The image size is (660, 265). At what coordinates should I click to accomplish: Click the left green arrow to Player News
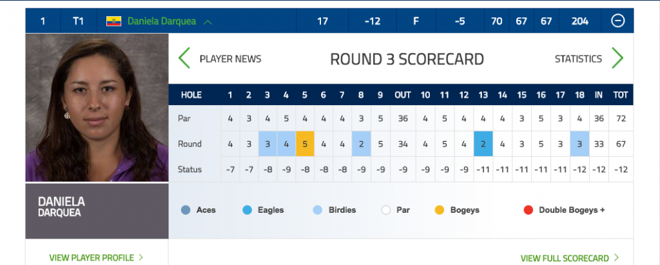tap(184, 58)
